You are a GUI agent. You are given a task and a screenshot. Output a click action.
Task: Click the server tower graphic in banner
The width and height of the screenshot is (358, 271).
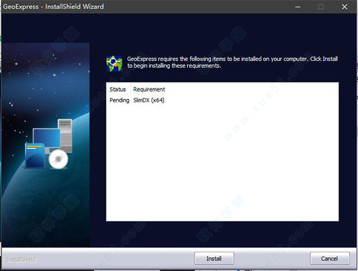[64, 134]
